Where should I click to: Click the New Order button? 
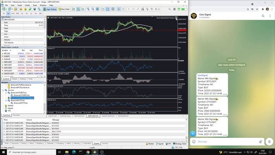tap(64, 9)
